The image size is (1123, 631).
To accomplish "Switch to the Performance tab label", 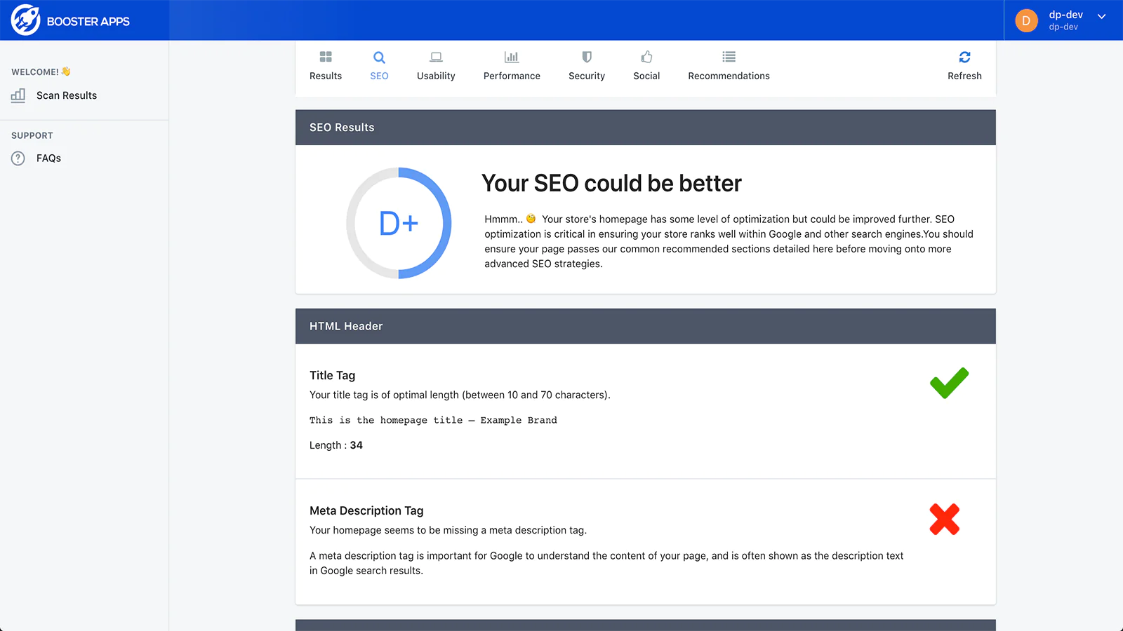I will 512,76.
